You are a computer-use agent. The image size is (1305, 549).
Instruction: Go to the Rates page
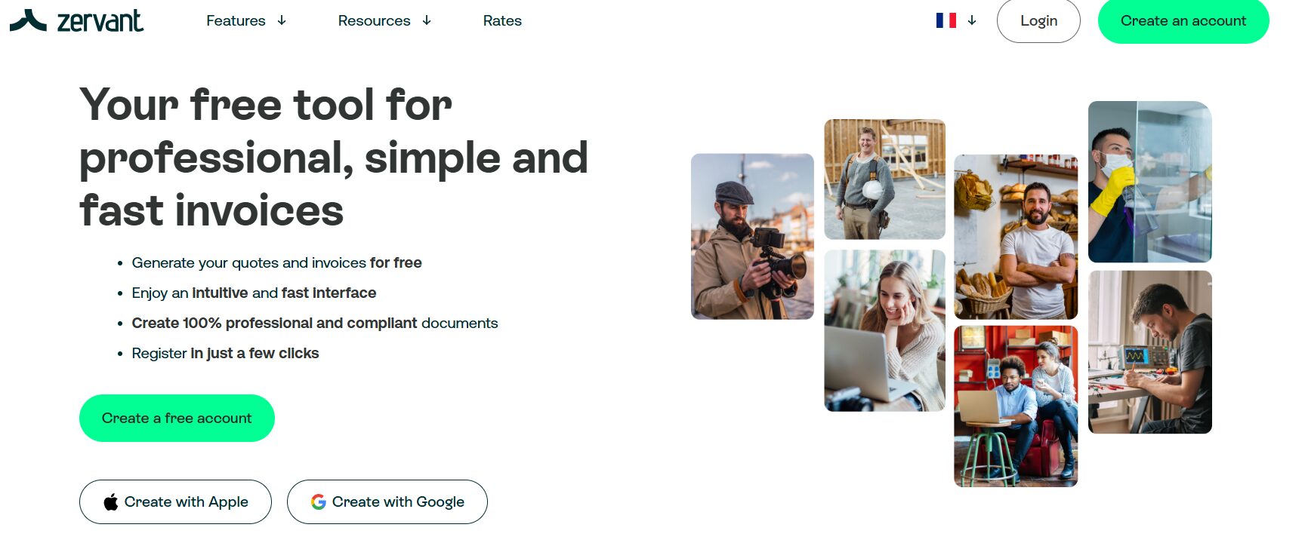click(x=502, y=20)
